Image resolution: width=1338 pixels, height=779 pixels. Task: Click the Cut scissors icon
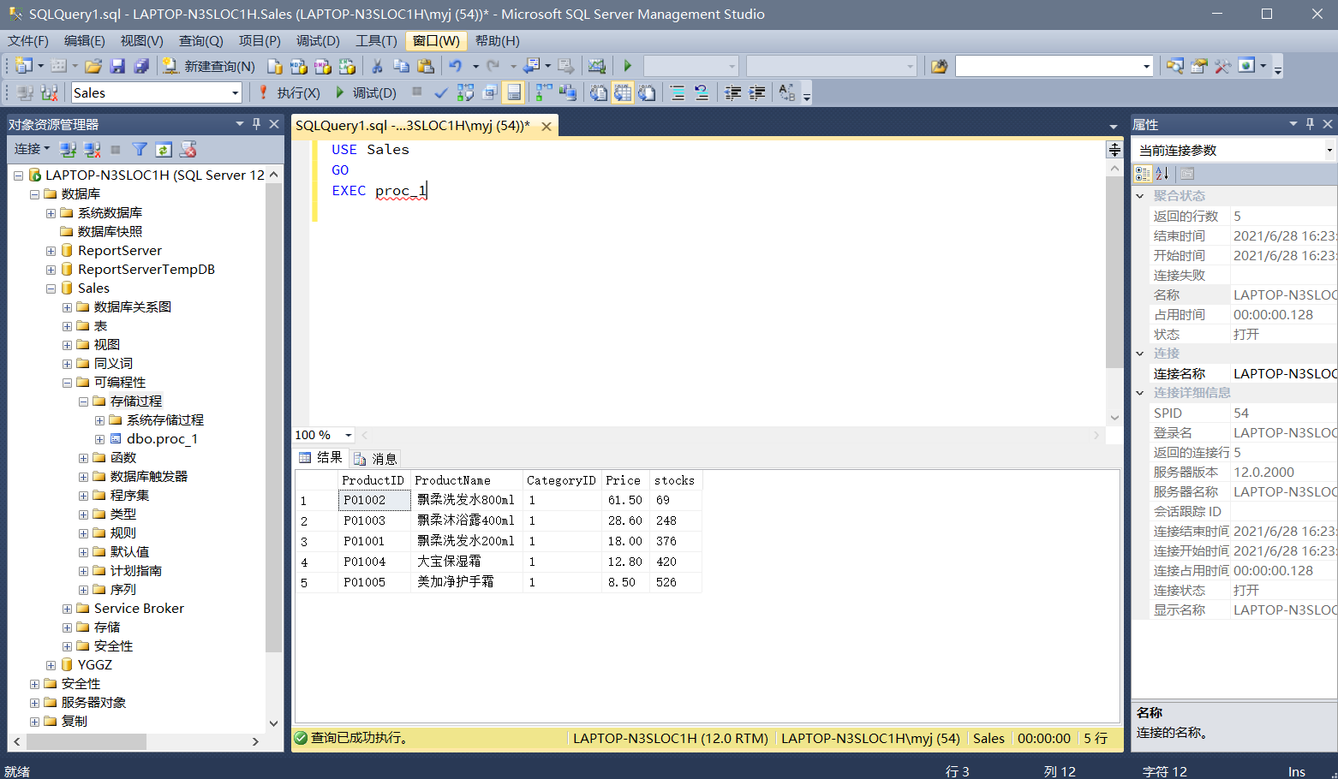click(377, 66)
